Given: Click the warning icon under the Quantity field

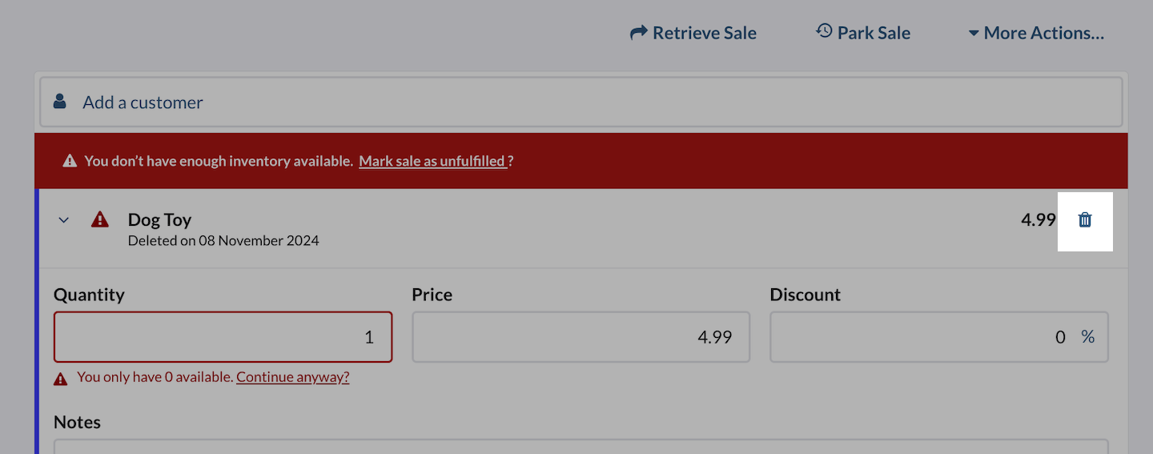Looking at the screenshot, I should [61, 378].
